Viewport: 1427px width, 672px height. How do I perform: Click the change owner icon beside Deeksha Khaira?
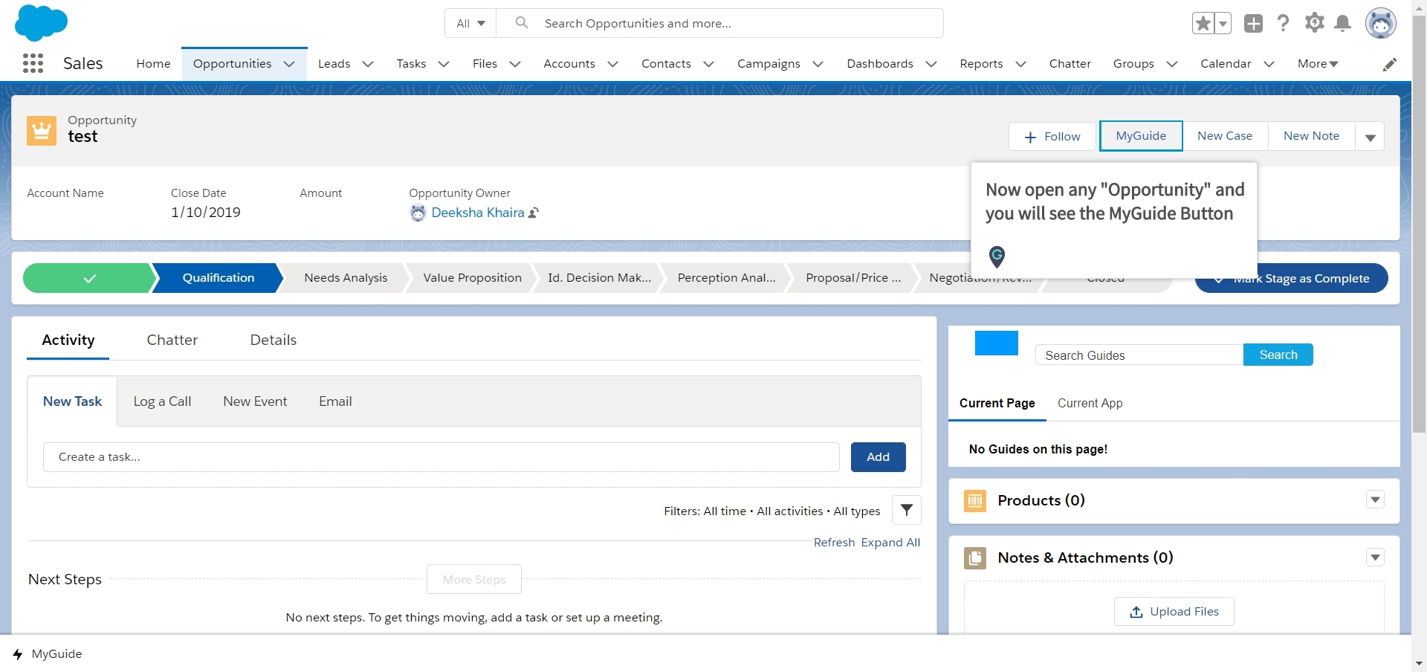(534, 213)
